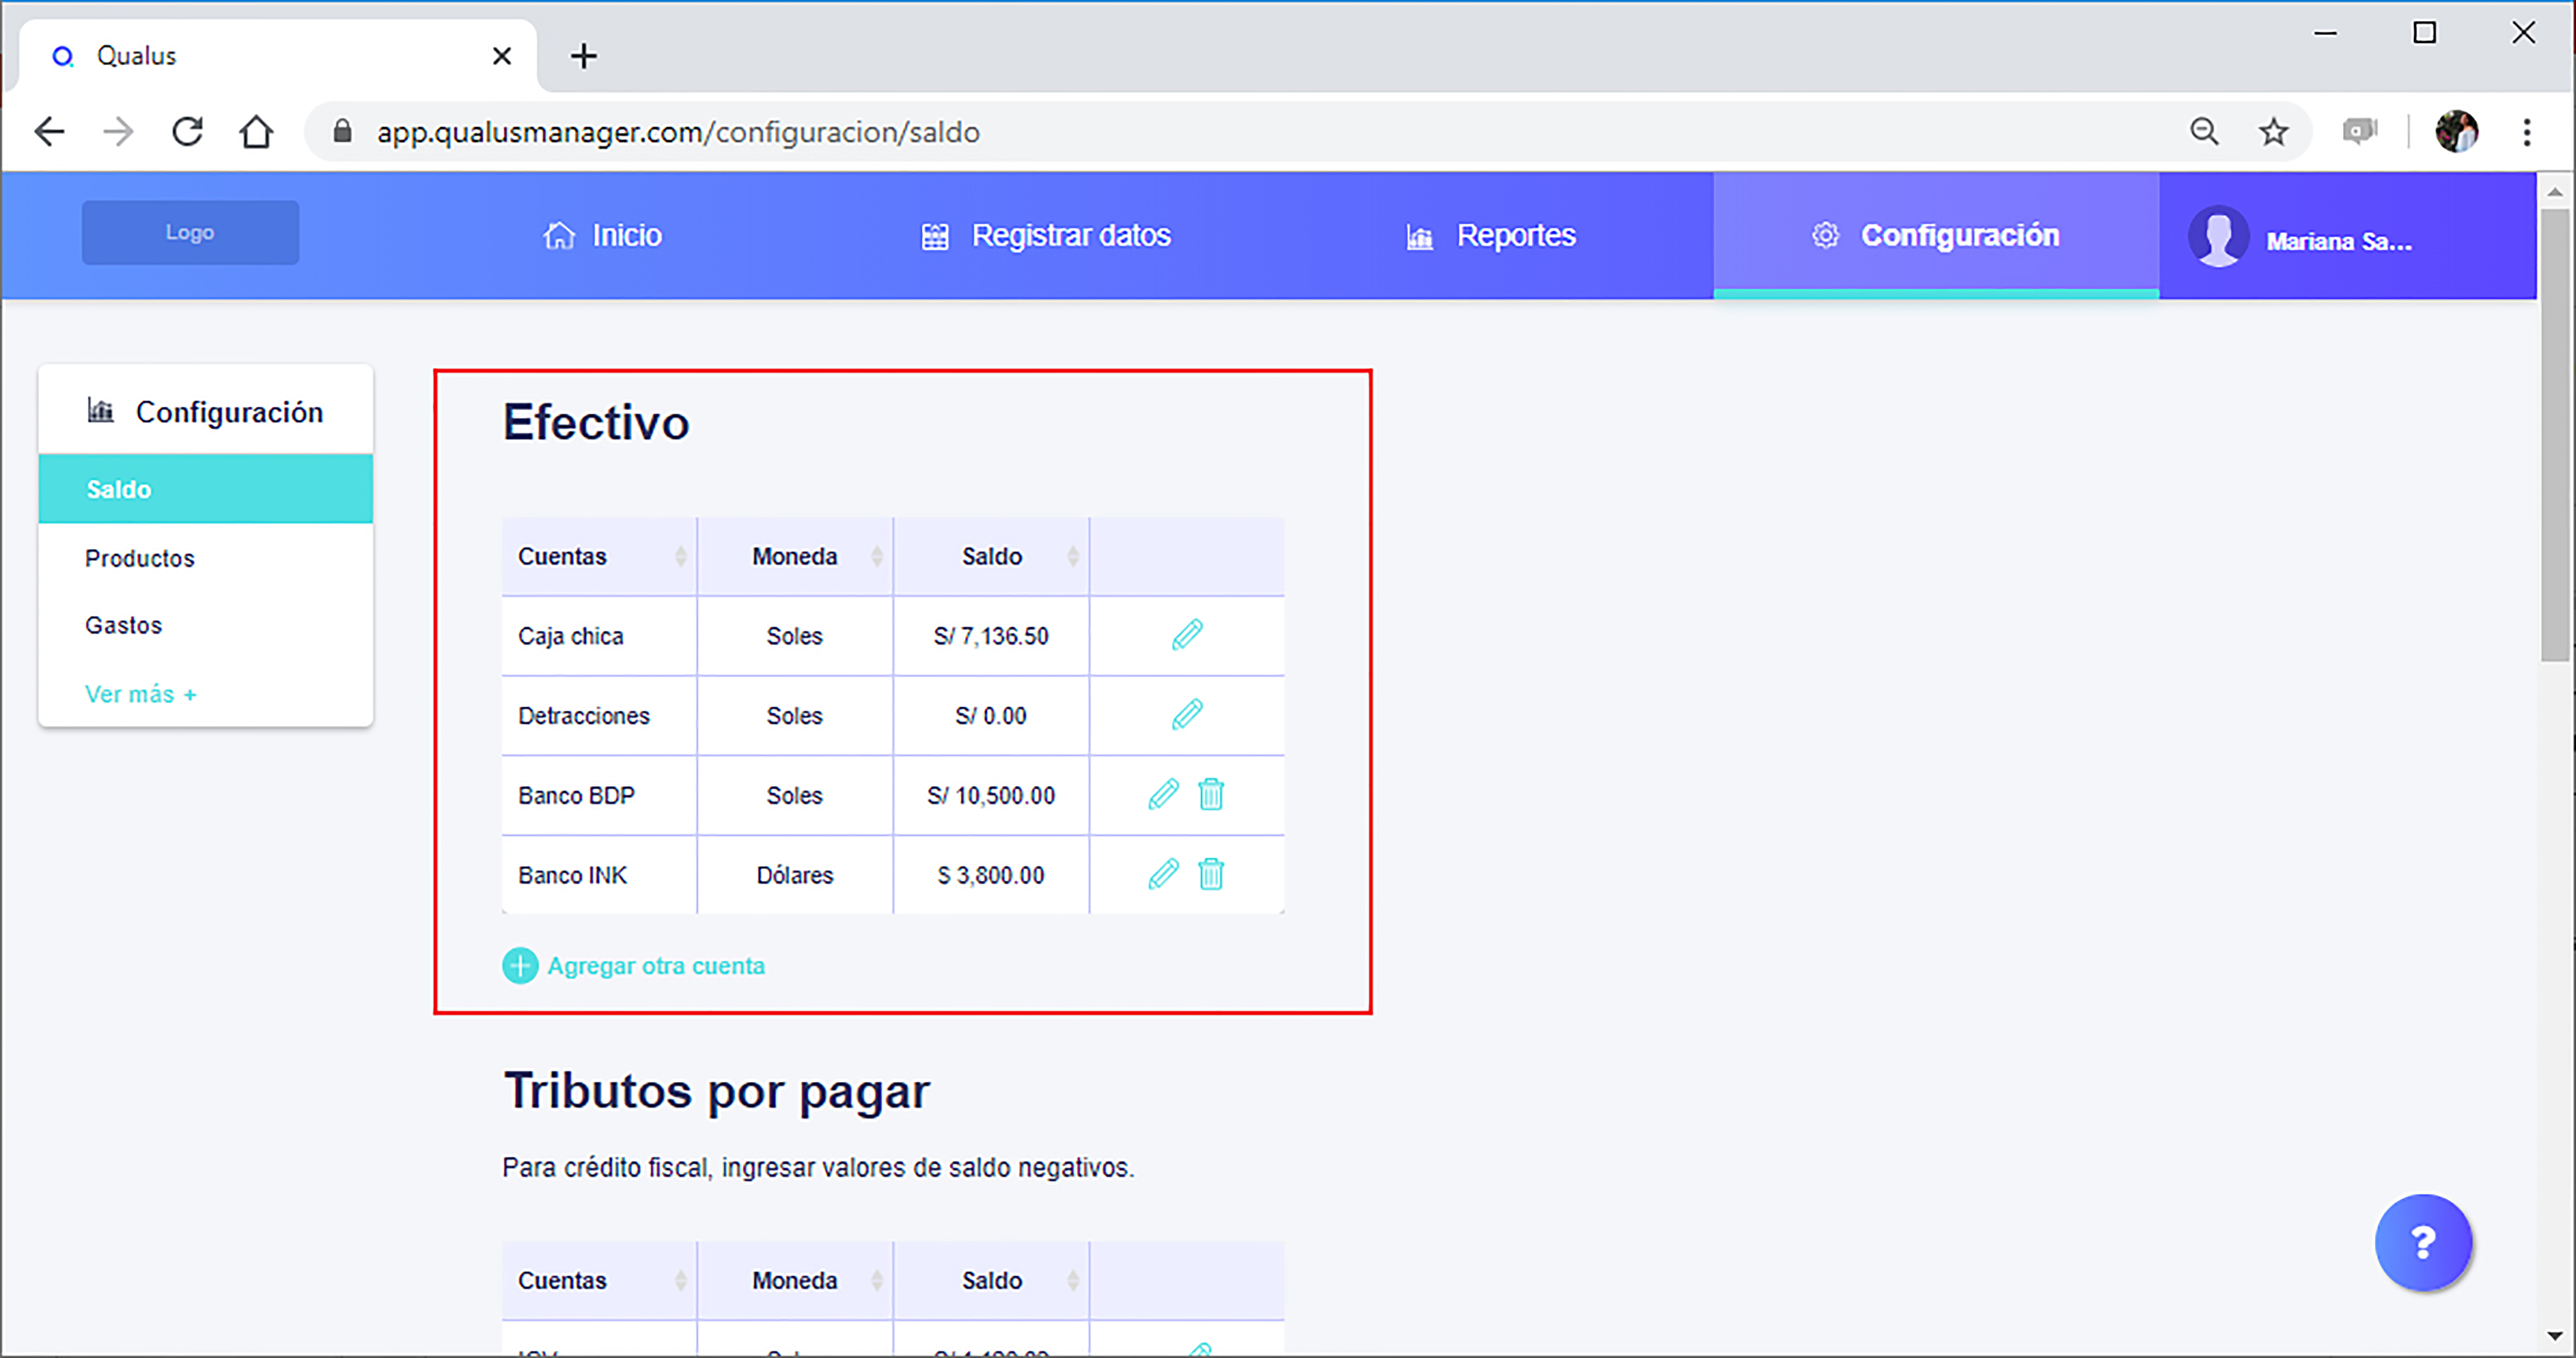The height and width of the screenshot is (1358, 2576).
Task: Edit the Banco BDP account
Action: click(x=1163, y=795)
